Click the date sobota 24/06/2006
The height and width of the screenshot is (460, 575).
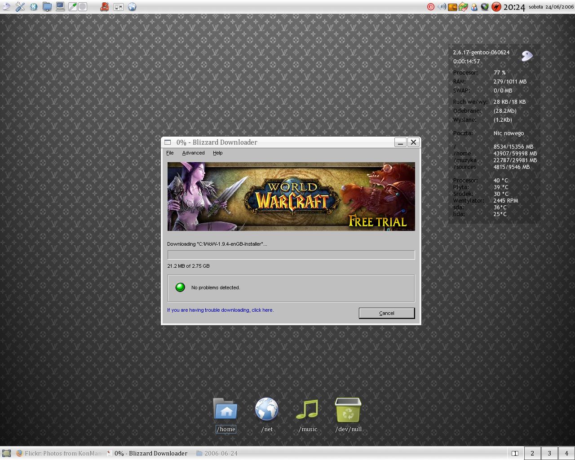[x=551, y=7]
